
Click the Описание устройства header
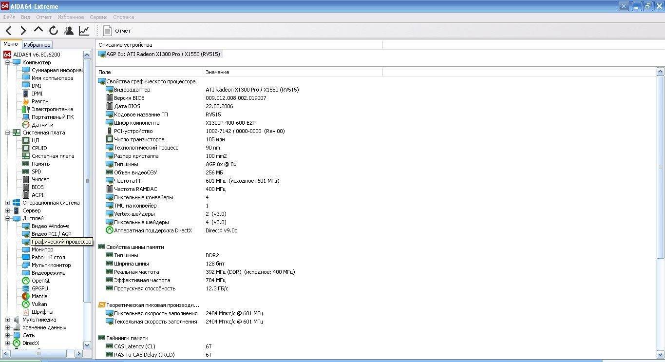[239, 45]
